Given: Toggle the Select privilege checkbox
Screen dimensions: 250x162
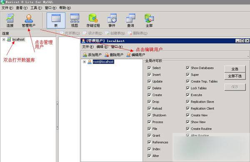Looking at the screenshot, I should pyautogui.click(x=149, y=68).
